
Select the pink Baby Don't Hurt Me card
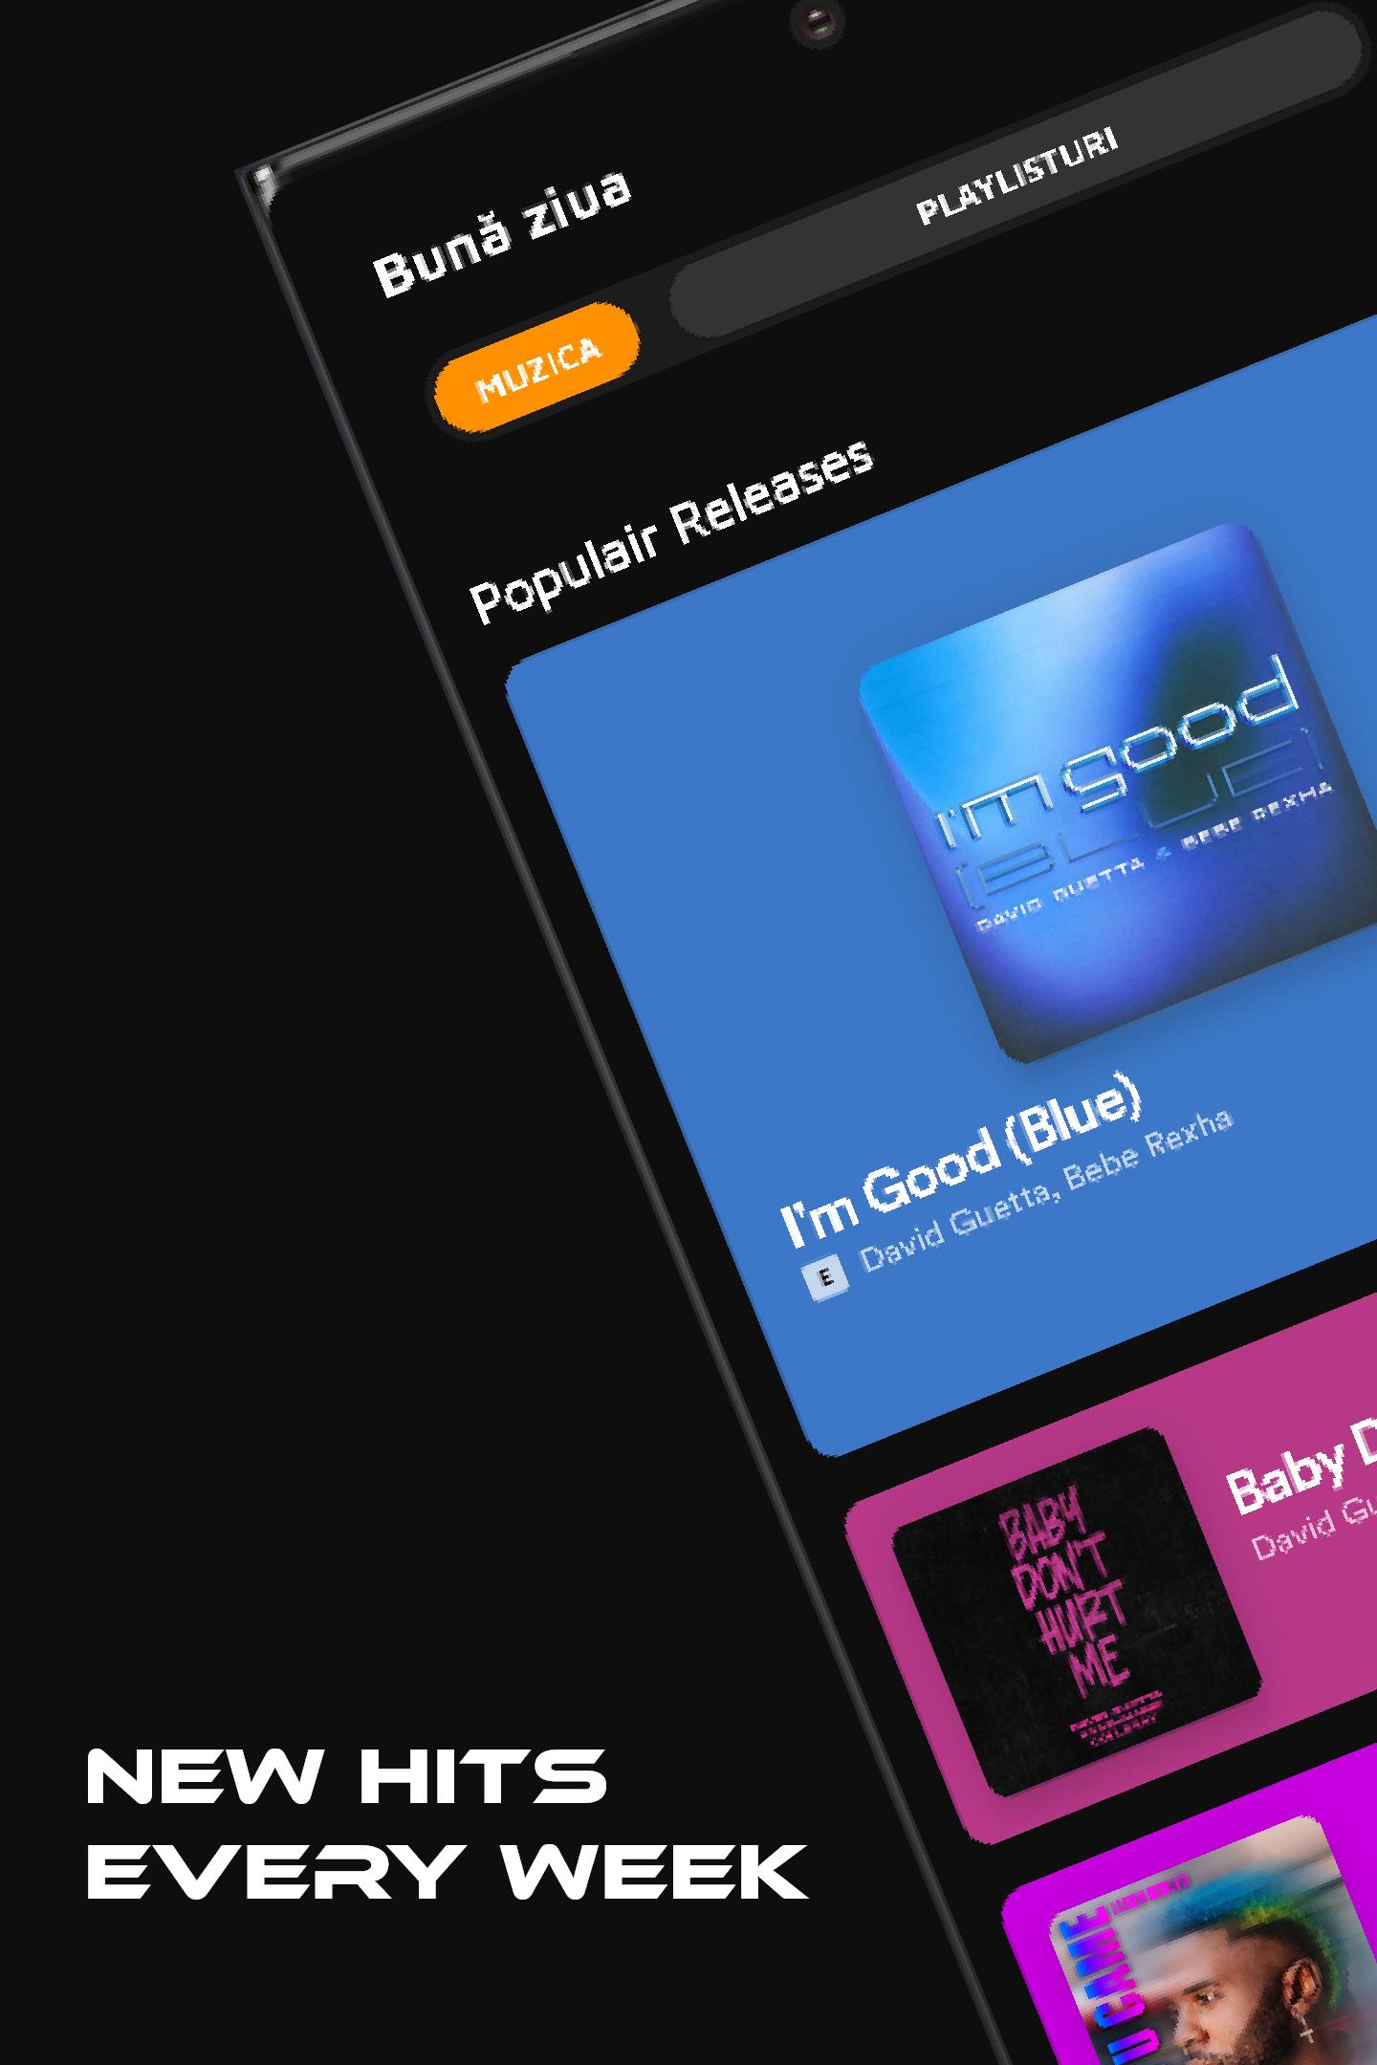pyautogui.click(x=1111, y=1568)
